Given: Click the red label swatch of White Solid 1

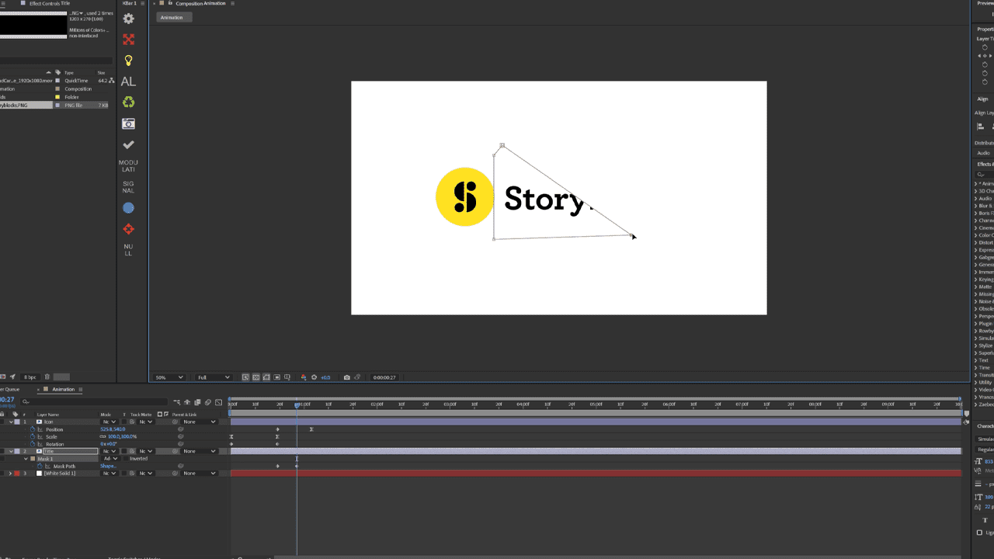Looking at the screenshot, I should click(x=16, y=474).
